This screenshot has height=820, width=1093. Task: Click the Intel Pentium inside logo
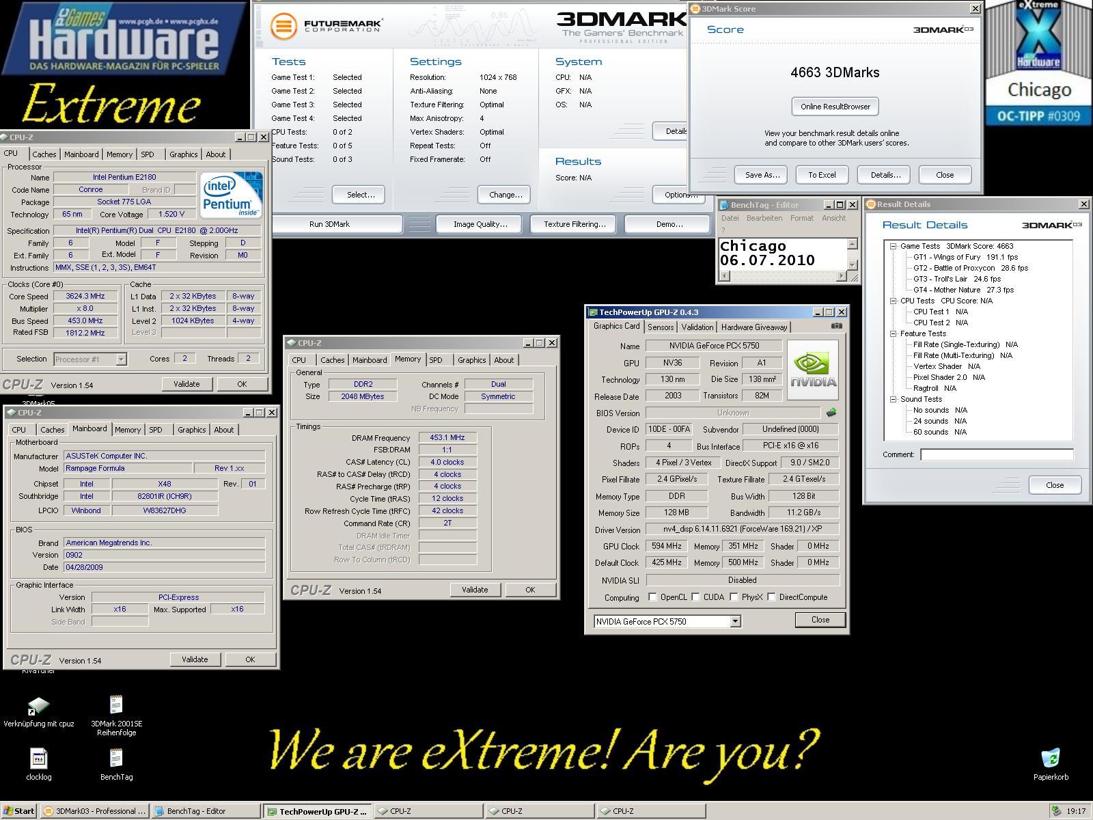tap(232, 195)
